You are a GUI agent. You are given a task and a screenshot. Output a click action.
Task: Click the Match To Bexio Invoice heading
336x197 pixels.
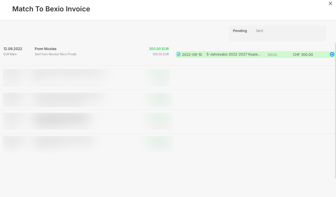point(51,9)
